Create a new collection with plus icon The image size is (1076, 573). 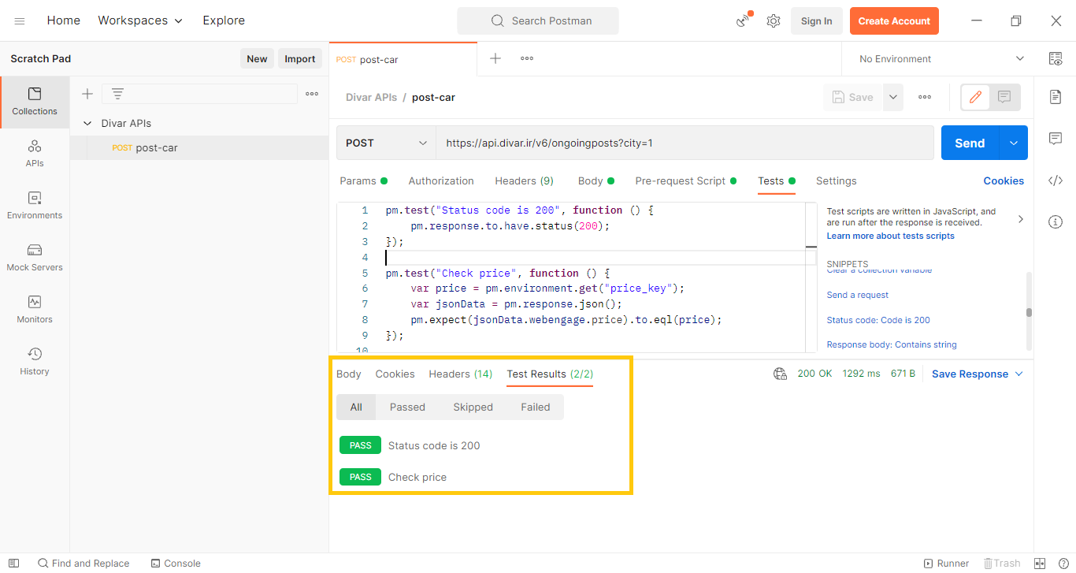point(87,94)
